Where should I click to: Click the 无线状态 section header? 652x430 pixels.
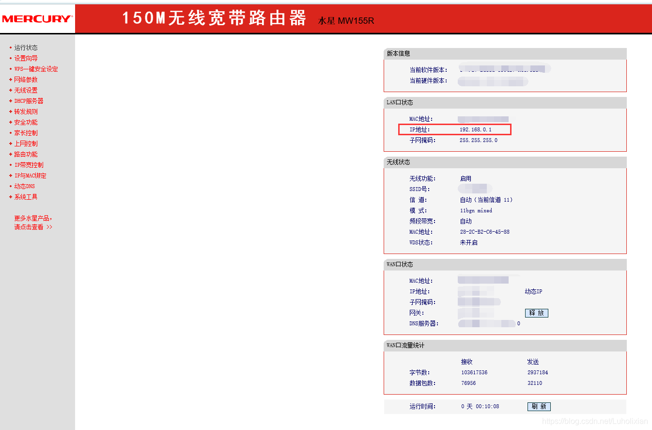(x=505, y=162)
